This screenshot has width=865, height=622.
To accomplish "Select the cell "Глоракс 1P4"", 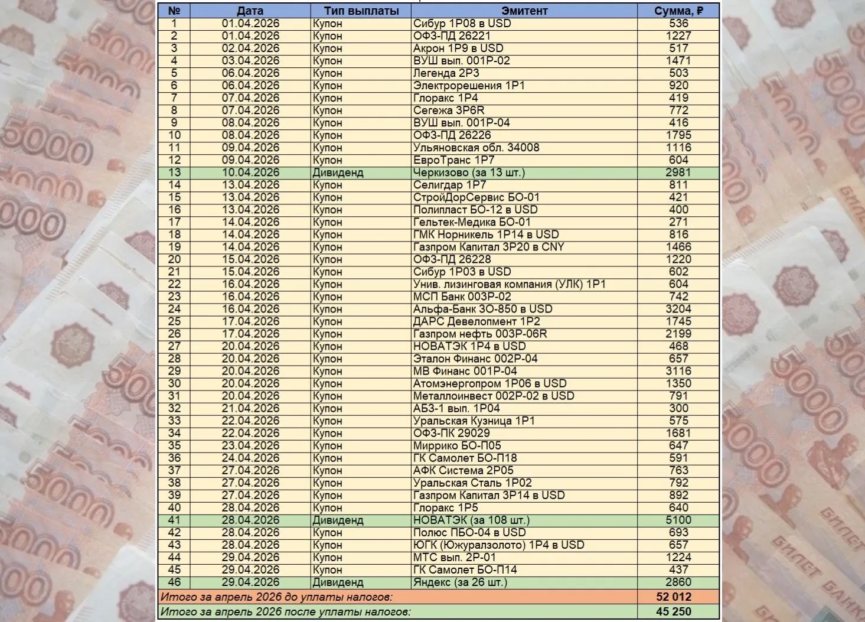I will tap(524, 98).
